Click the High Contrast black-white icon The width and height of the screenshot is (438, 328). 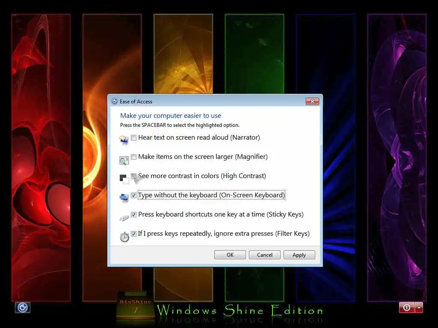124,179
